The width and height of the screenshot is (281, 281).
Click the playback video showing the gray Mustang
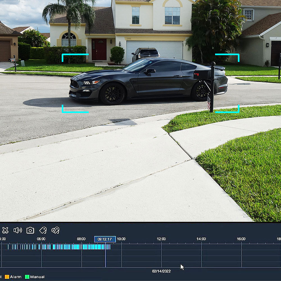pos(140,111)
